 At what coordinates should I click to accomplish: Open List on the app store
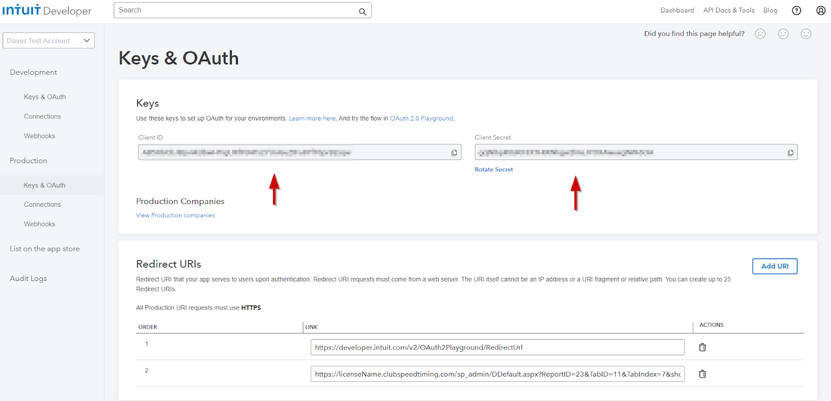pos(45,249)
